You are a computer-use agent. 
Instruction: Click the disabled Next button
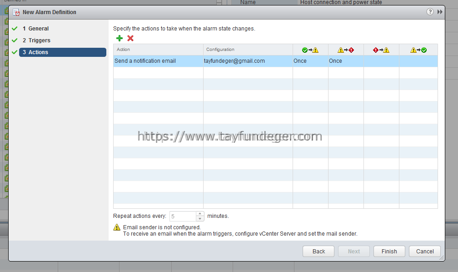(x=353, y=251)
